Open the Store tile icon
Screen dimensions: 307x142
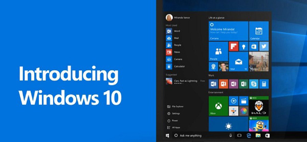click(x=254, y=46)
